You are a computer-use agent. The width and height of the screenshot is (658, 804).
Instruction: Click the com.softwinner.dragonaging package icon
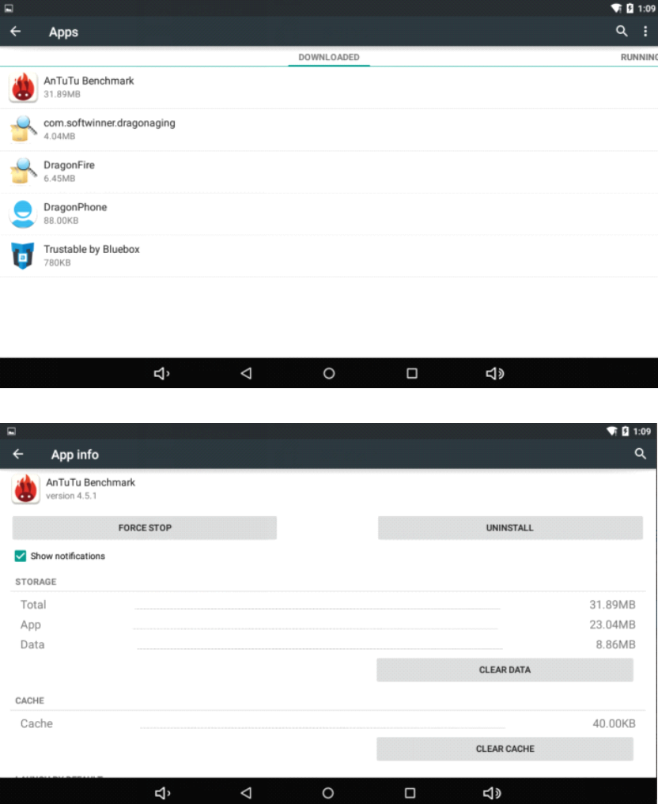coord(23,129)
